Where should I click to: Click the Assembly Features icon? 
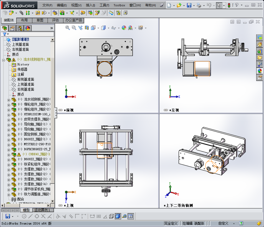pyautogui.click(x=62, y=13)
